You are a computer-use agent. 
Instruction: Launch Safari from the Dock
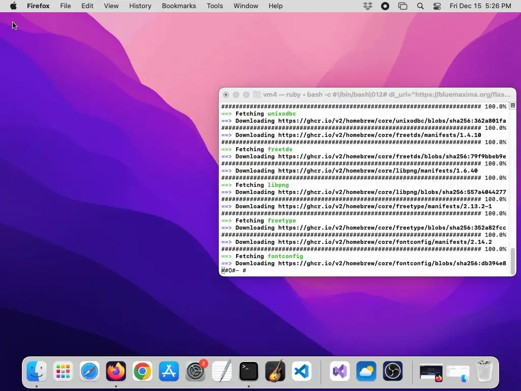(90, 371)
